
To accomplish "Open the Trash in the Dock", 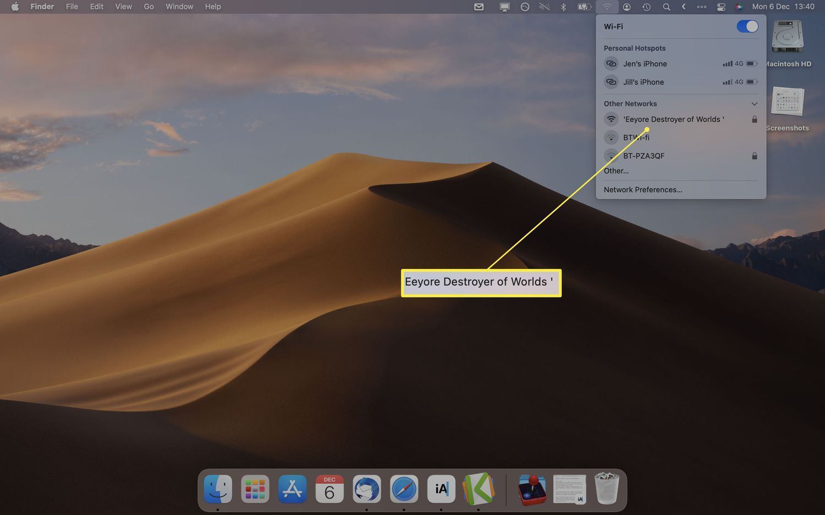I will tap(607, 489).
